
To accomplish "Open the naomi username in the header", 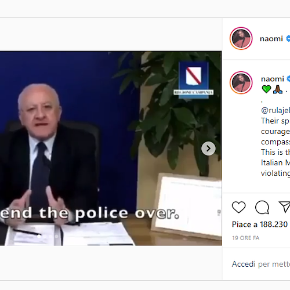I will (271, 39).
